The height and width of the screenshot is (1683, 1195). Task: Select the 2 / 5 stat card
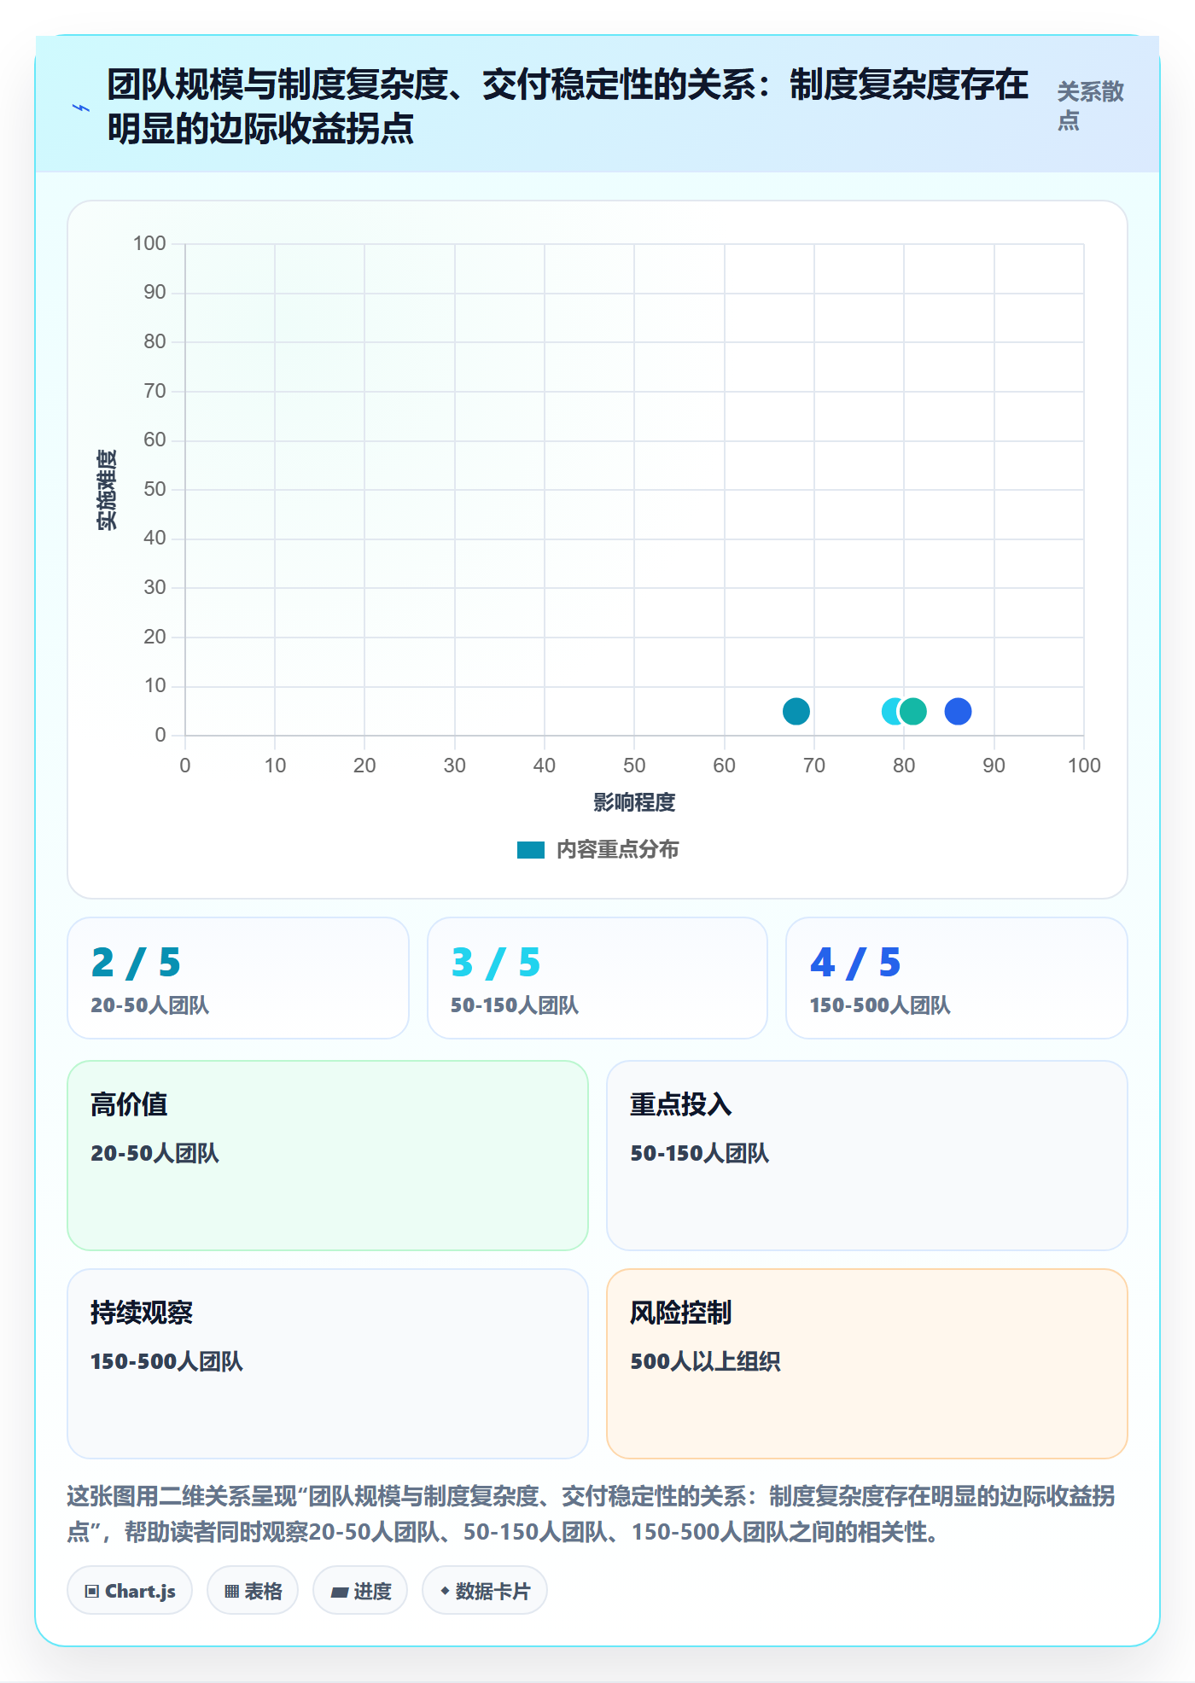pyautogui.click(x=238, y=978)
